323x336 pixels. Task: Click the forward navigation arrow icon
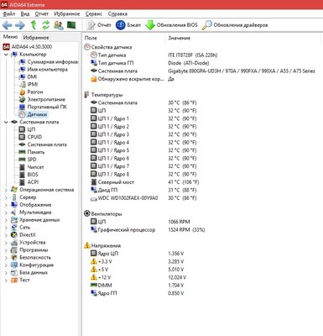click(x=20, y=25)
